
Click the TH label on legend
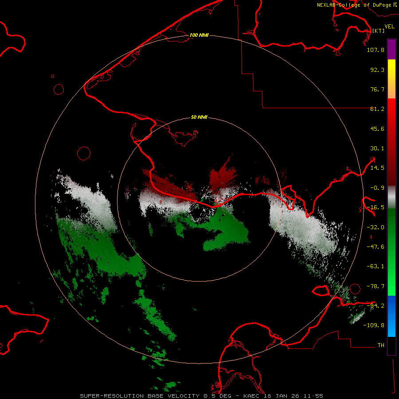pyautogui.click(x=381, y=345)
